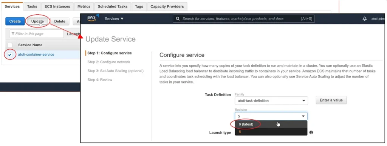Screen dimensions: 387x146
Task: Click the Task Definition label
Action: 218,94
